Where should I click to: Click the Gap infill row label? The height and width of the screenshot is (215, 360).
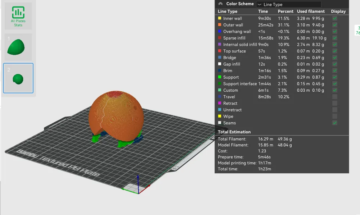pos(231,64)
